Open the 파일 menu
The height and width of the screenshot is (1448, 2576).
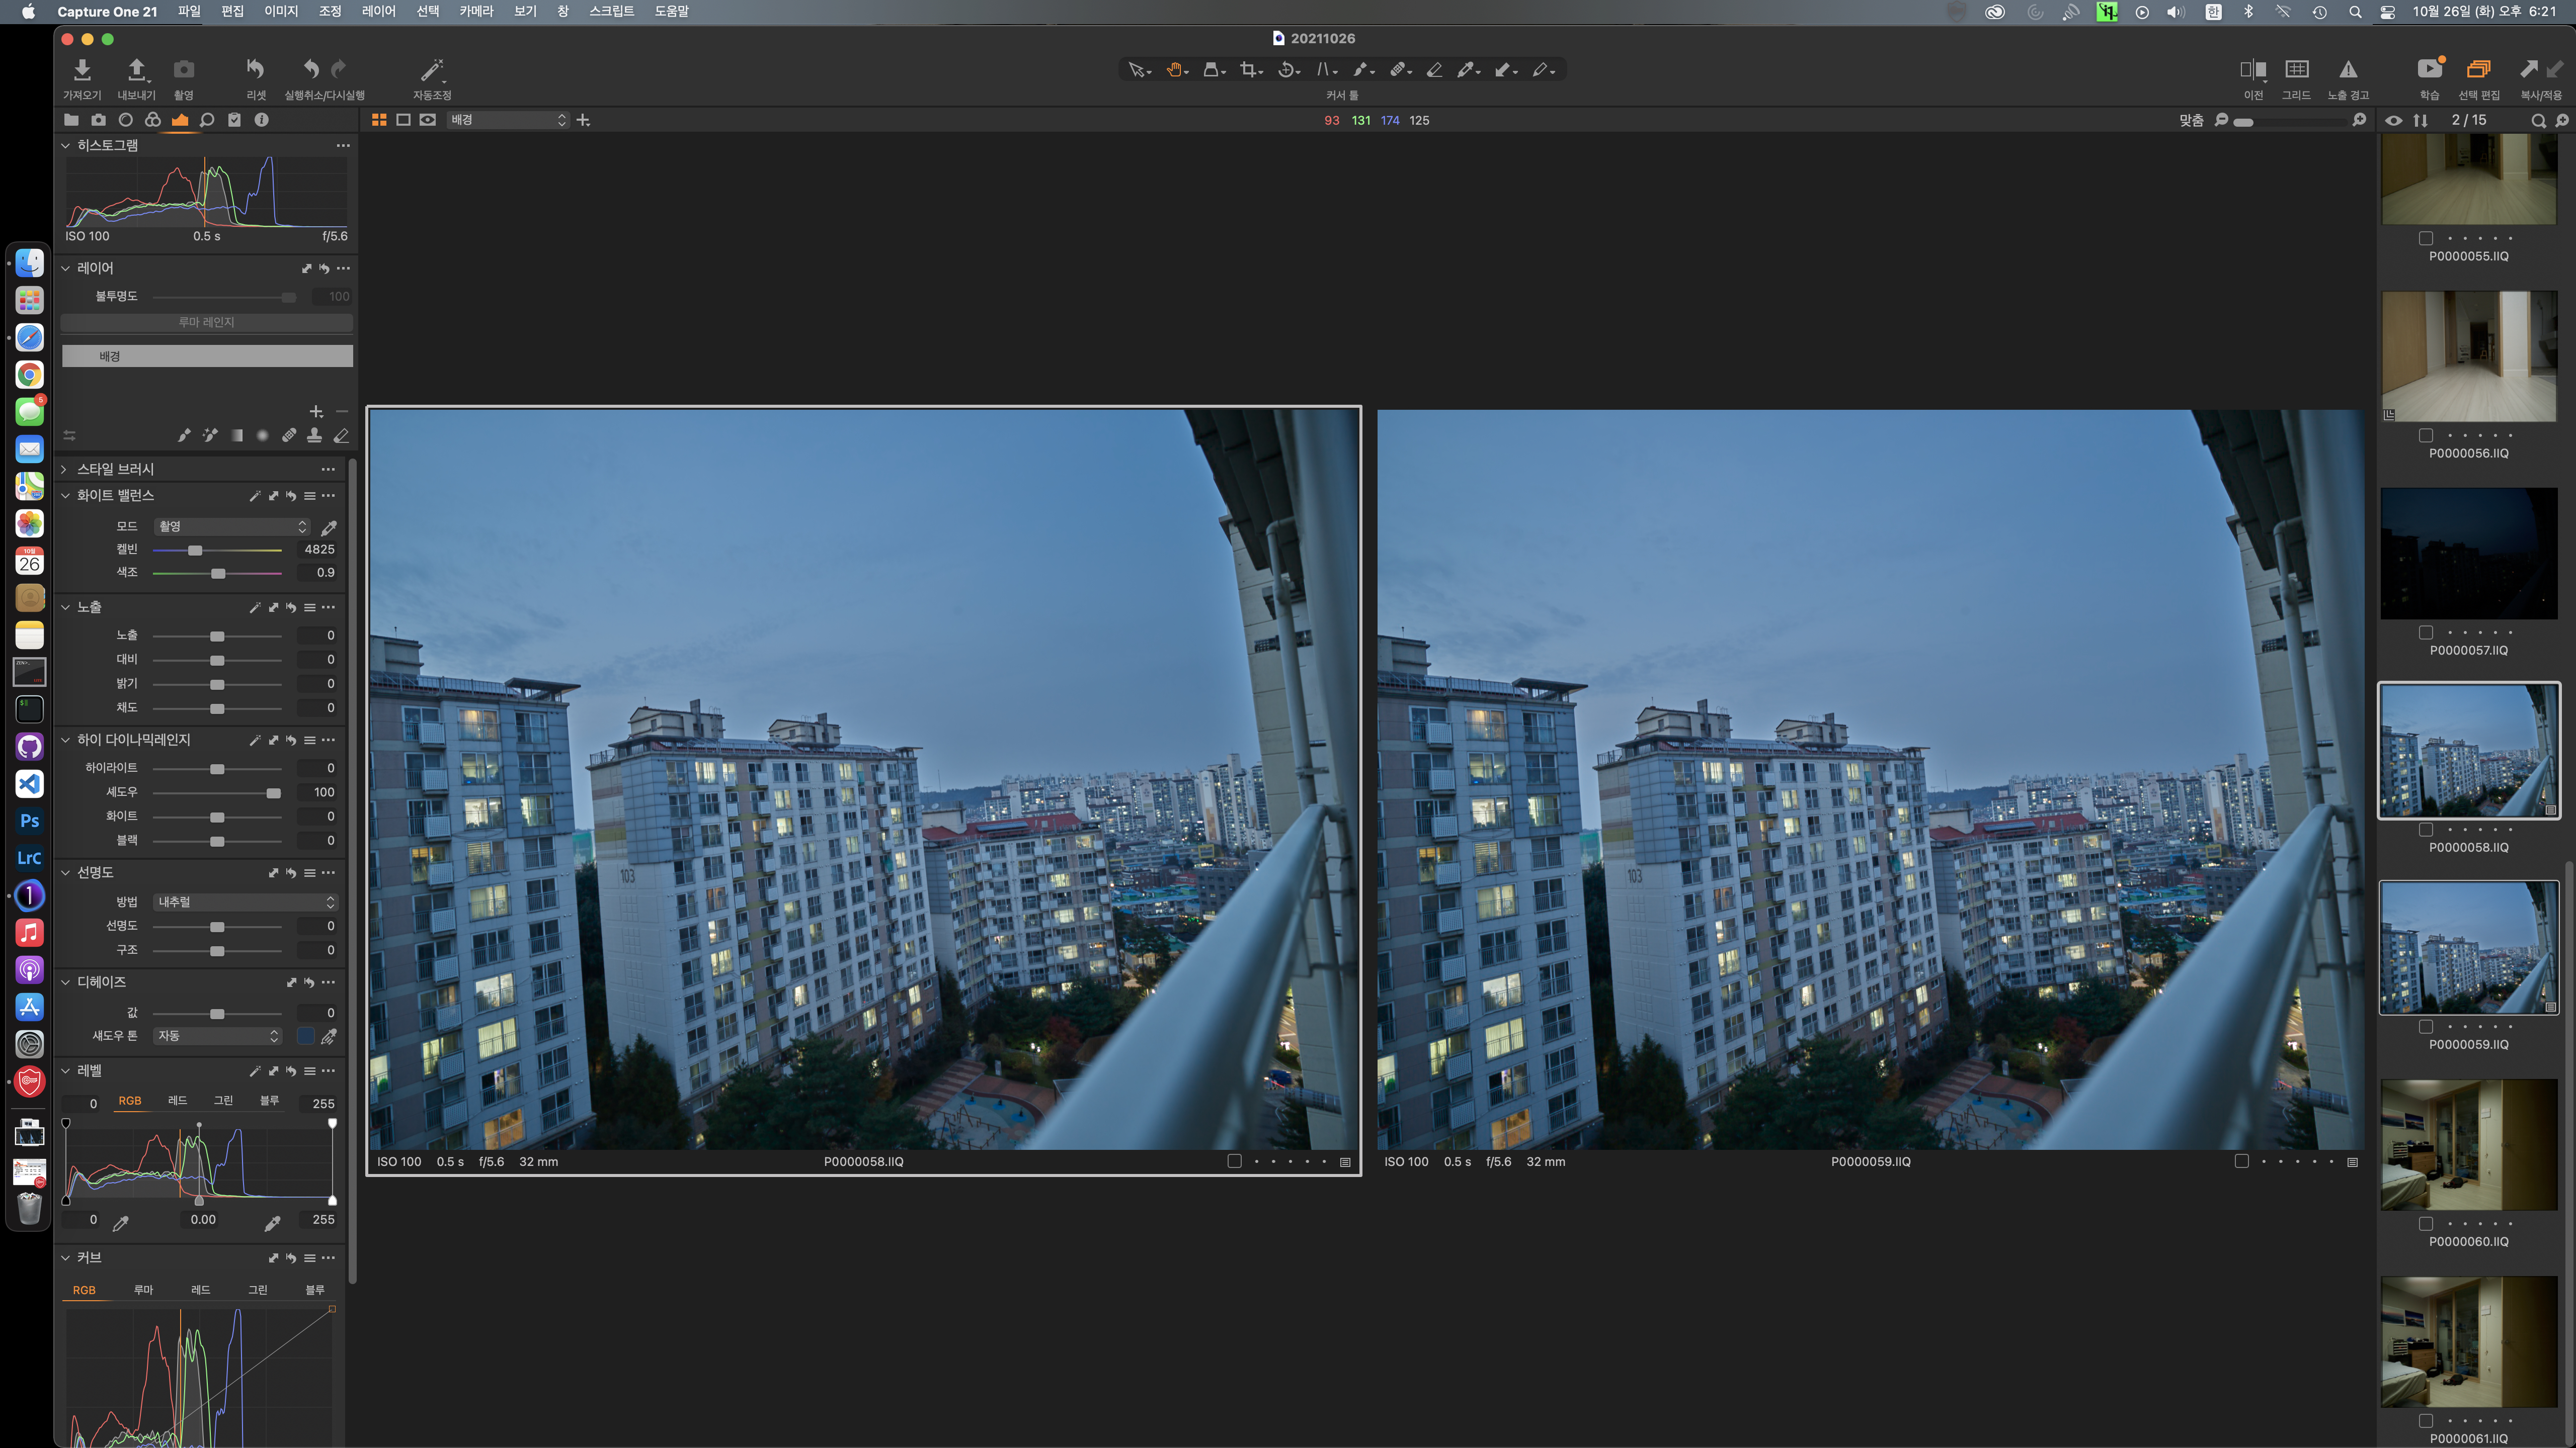[x=189, y=11]
